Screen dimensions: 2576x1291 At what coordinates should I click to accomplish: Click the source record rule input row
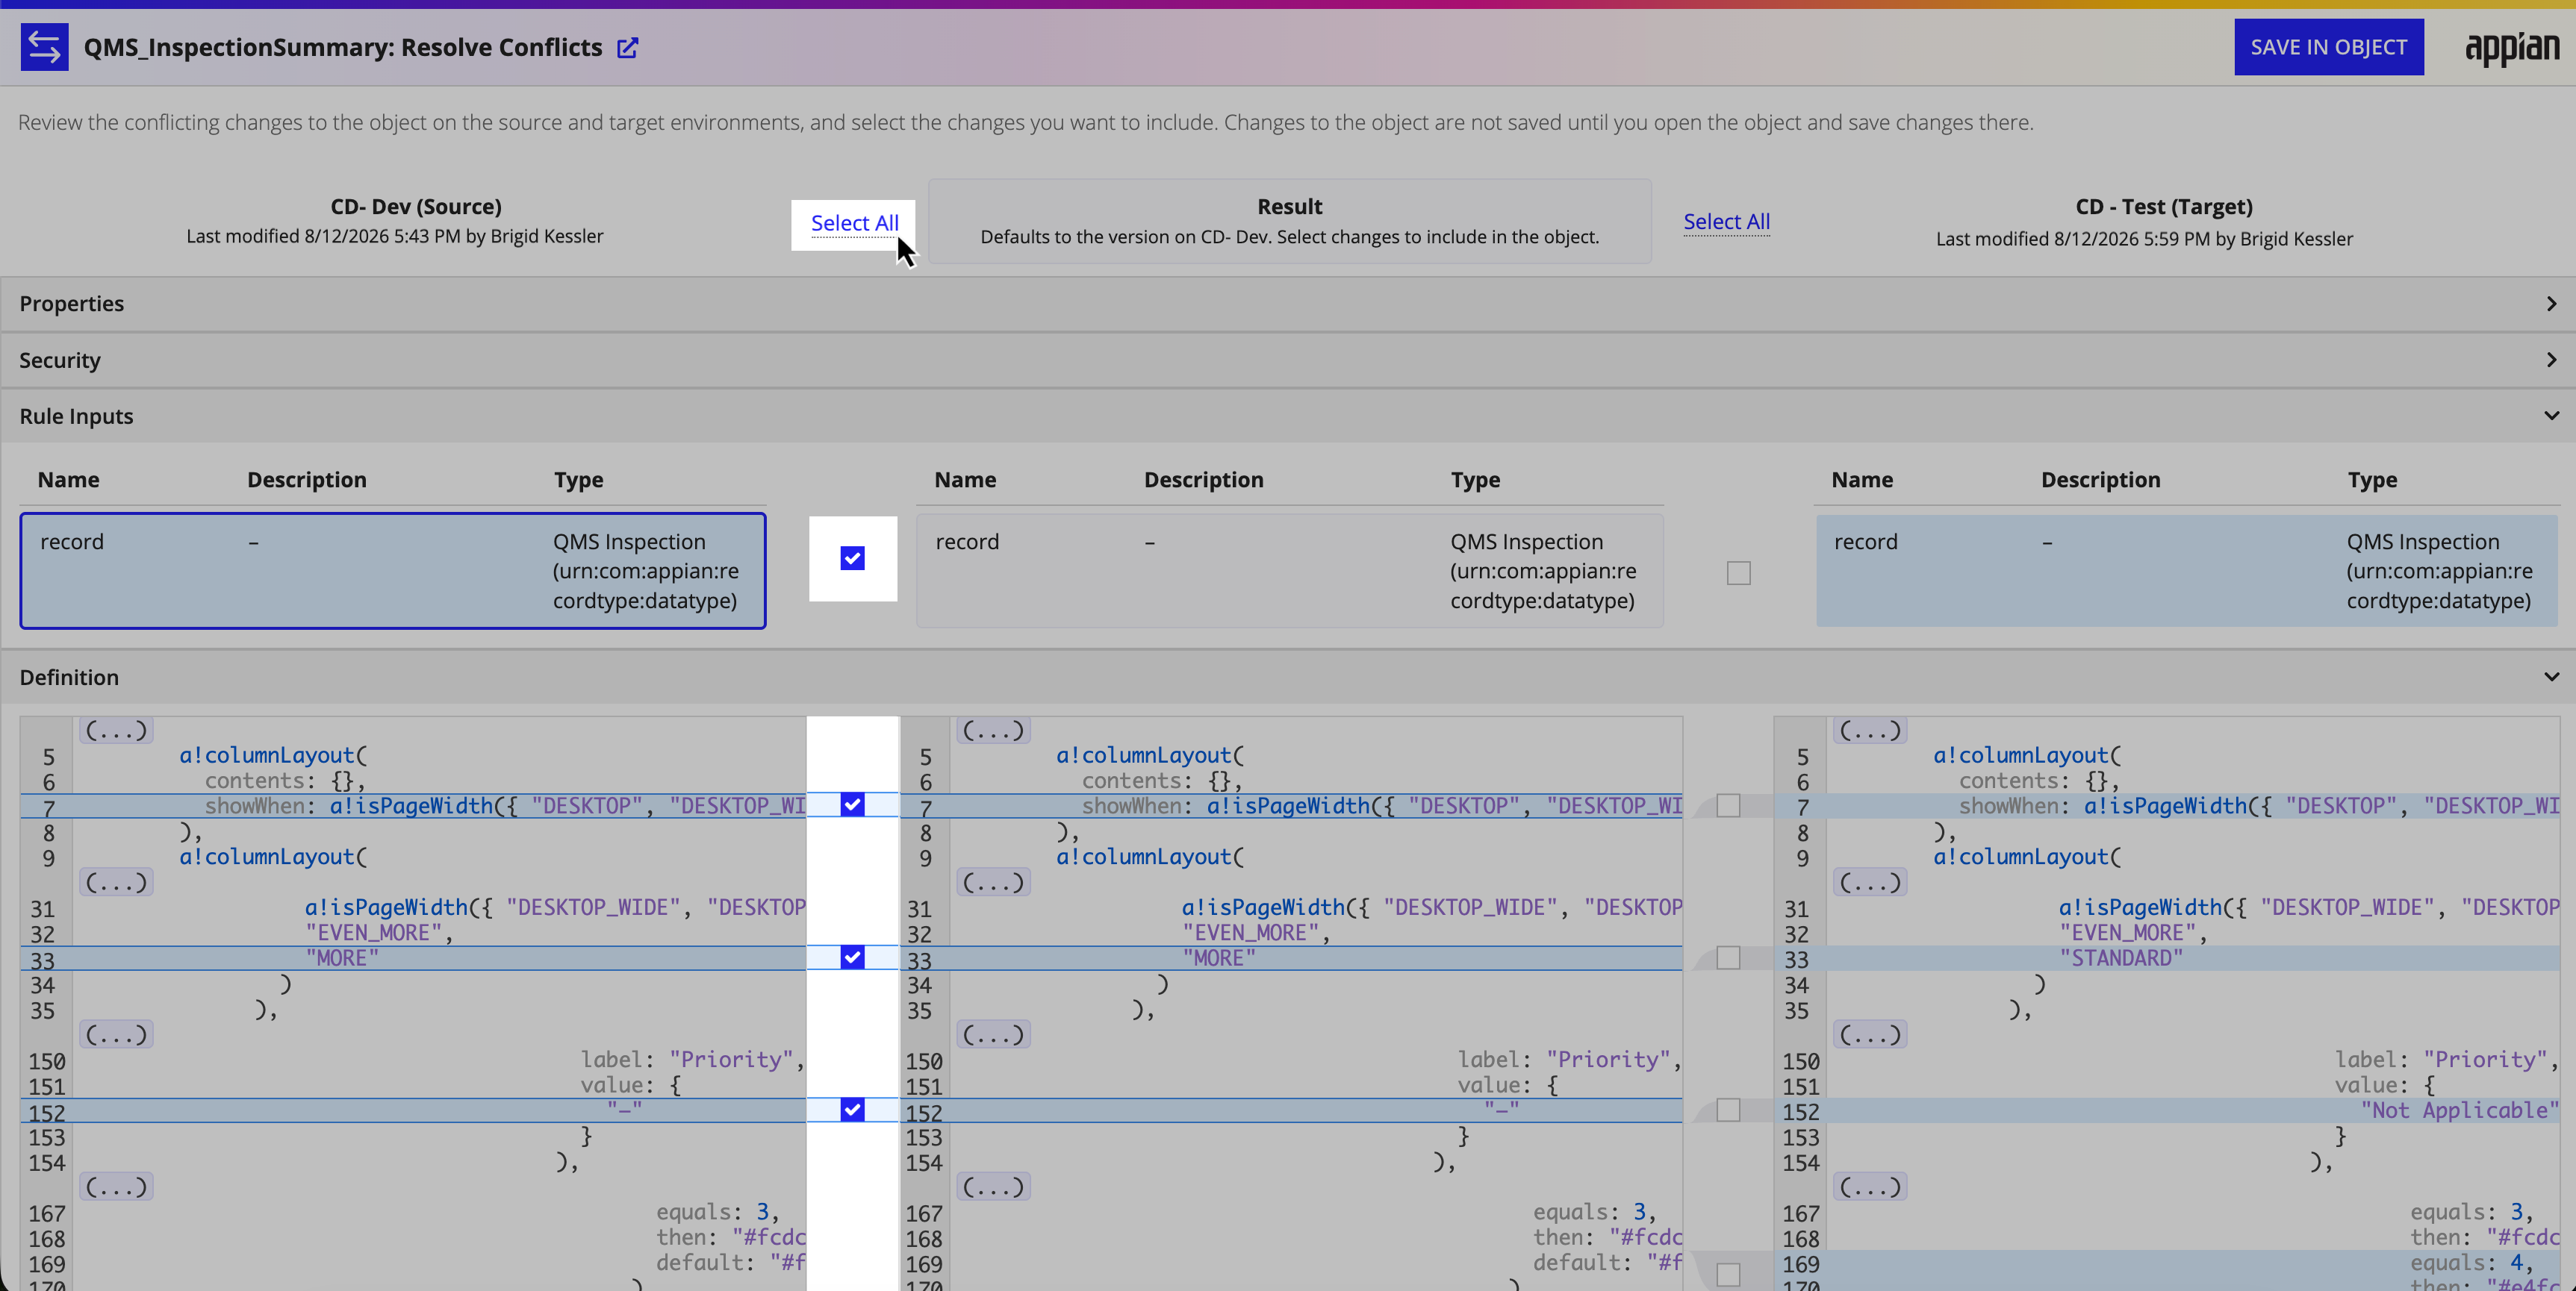click(393, 571)
